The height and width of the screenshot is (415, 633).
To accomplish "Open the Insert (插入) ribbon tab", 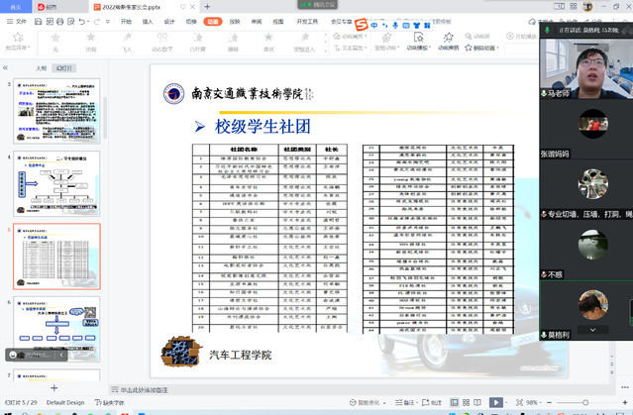I will coord(148,21).
